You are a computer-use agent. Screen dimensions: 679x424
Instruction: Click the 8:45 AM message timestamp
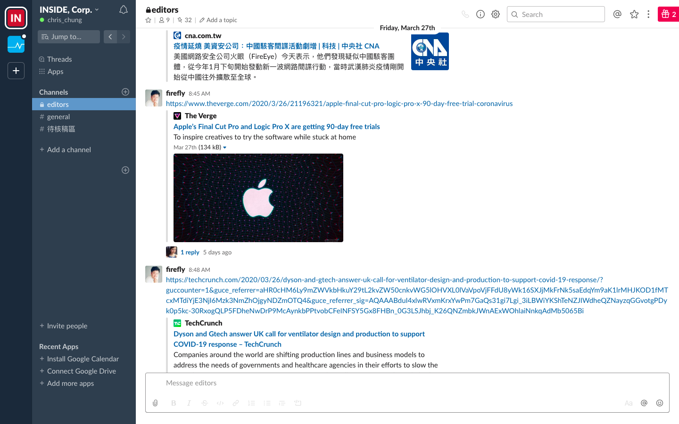199,93
